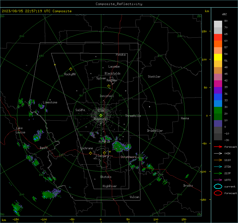Click the storm cell northwest of Strathmore
The image size is (238, 223).
pyautogui.click(x=121, y=146)
